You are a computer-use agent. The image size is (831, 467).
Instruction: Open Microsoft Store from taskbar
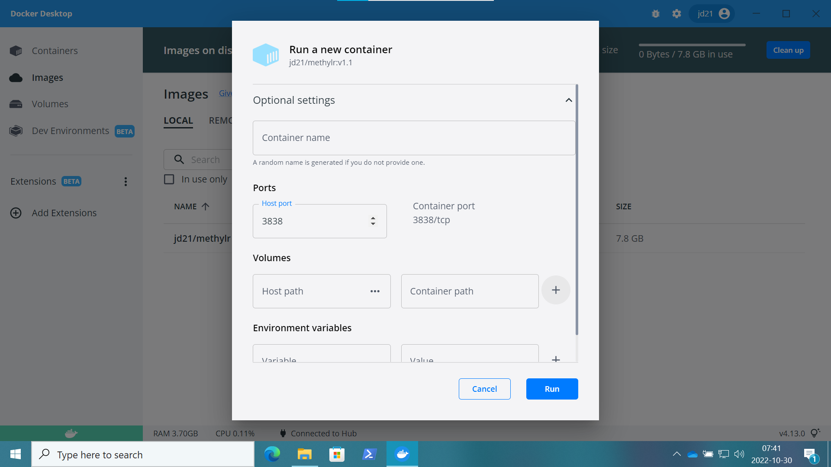tap(337, 454)
